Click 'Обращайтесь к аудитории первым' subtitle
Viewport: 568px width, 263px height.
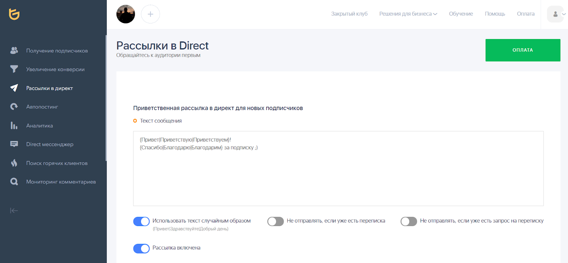coord(158,55)
